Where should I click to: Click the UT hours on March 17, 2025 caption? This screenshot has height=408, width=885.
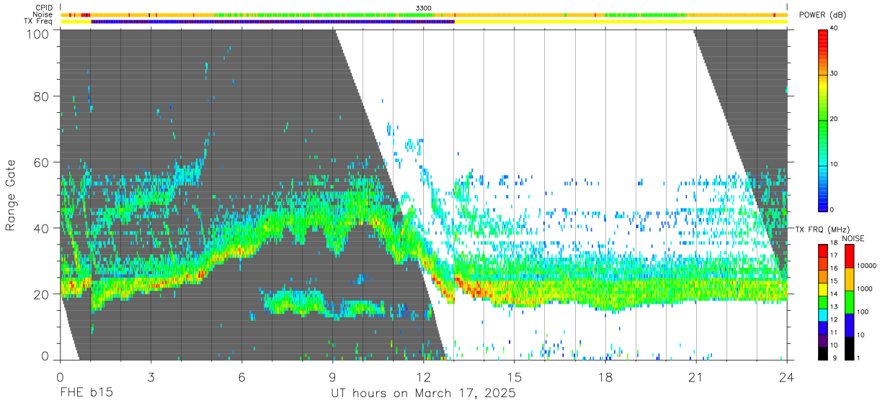click(x=423, y=394)
